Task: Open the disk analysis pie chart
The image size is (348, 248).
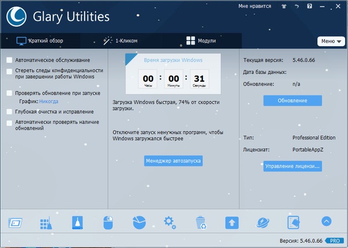Action: coord(139,222)
